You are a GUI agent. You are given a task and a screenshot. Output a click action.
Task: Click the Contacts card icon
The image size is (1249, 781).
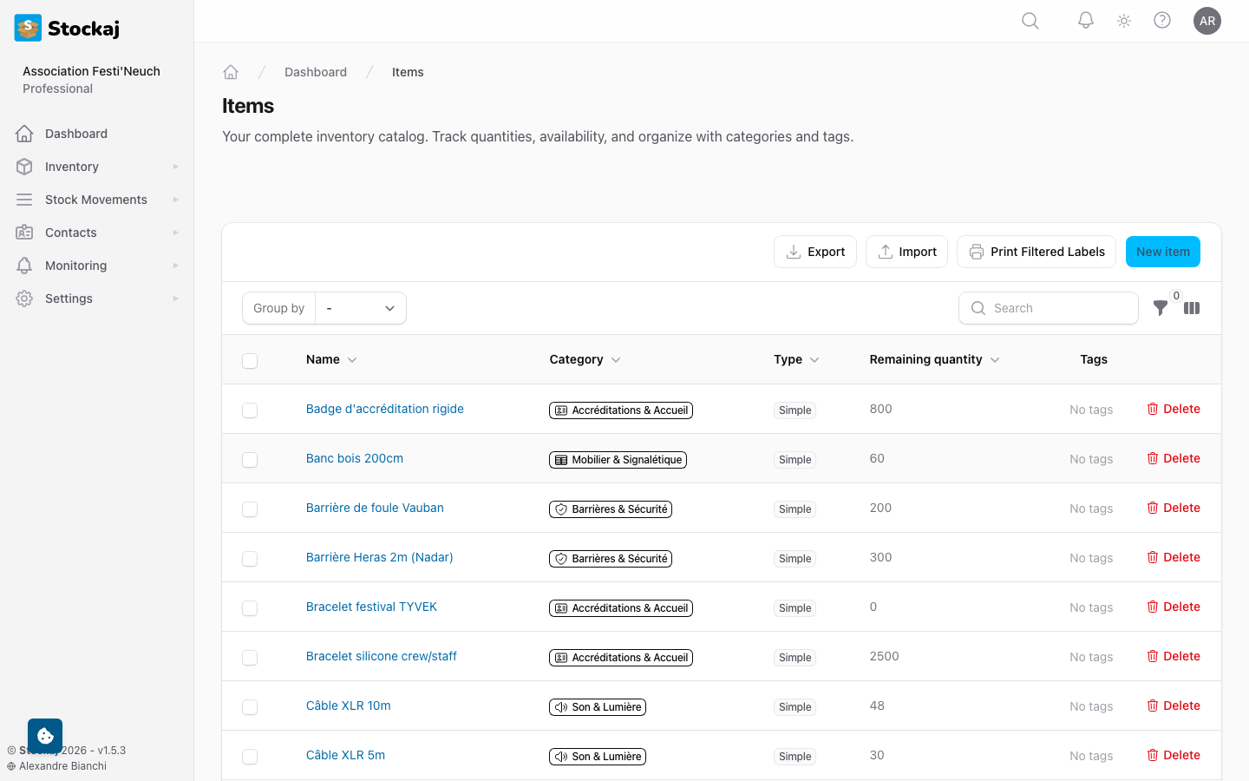24,233
